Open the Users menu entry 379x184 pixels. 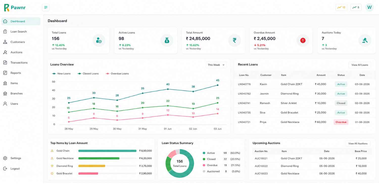click(x=21, y=104)
